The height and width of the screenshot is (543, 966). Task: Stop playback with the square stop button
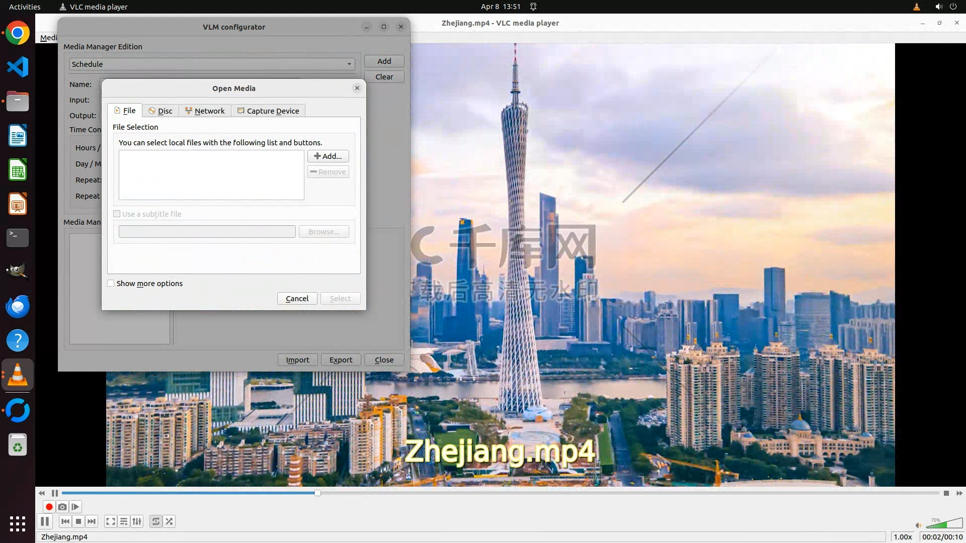click(x=78, y=521)
